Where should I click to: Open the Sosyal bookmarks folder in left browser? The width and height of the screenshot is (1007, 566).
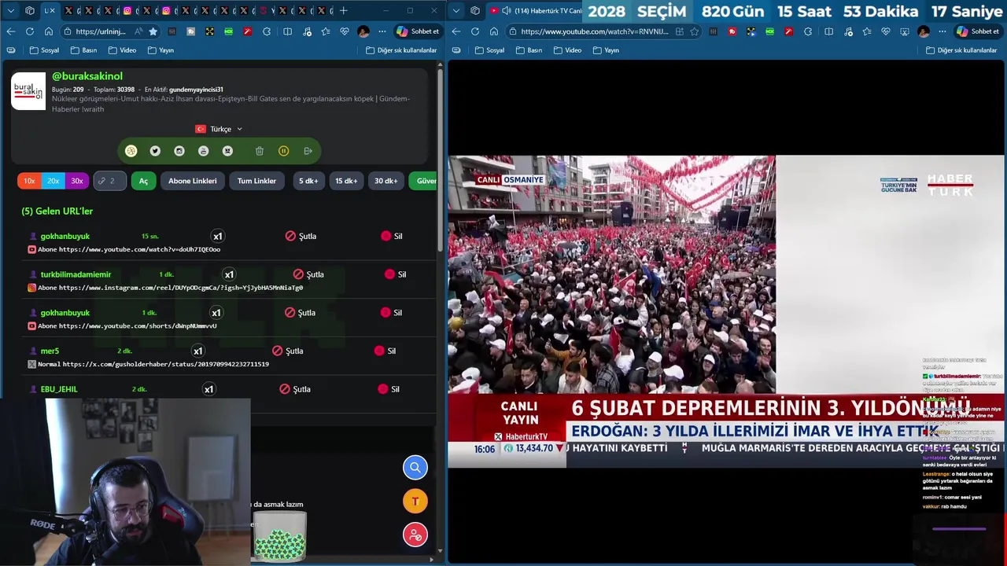[44, 50]
